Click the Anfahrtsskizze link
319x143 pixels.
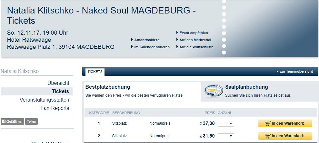[147, 40]
